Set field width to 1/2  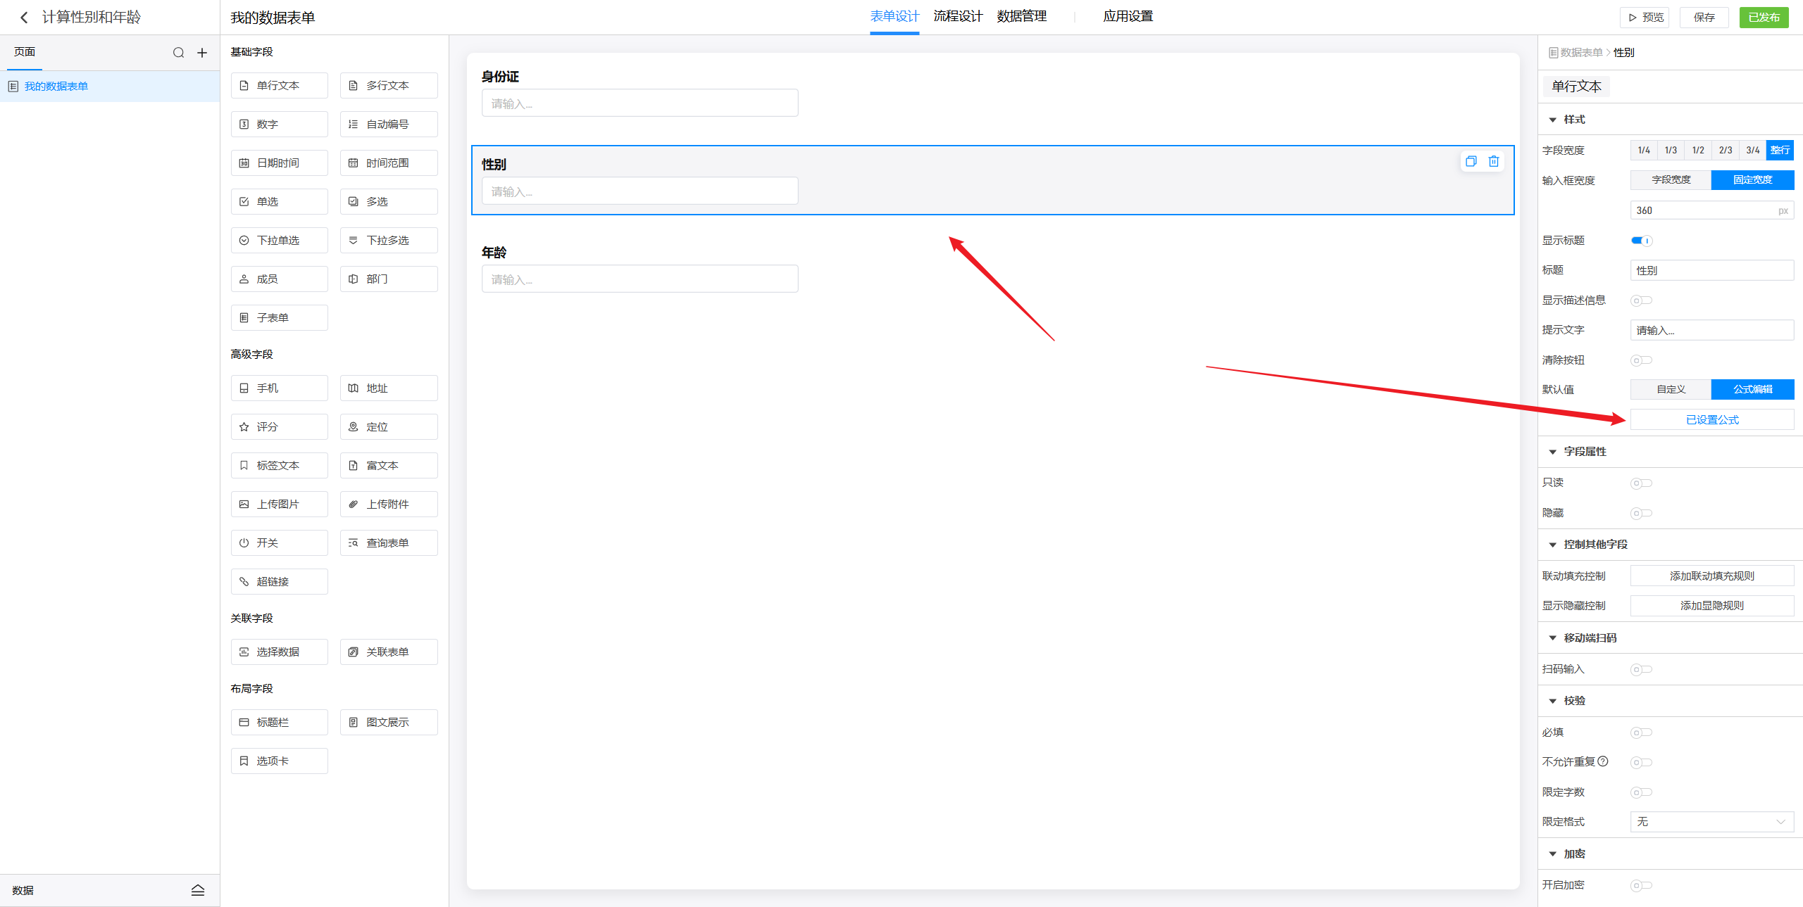pos(1698,150)
